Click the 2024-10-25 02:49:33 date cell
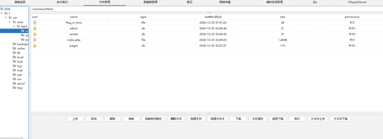This screenshot has width=383, height=139. point(213,40)
